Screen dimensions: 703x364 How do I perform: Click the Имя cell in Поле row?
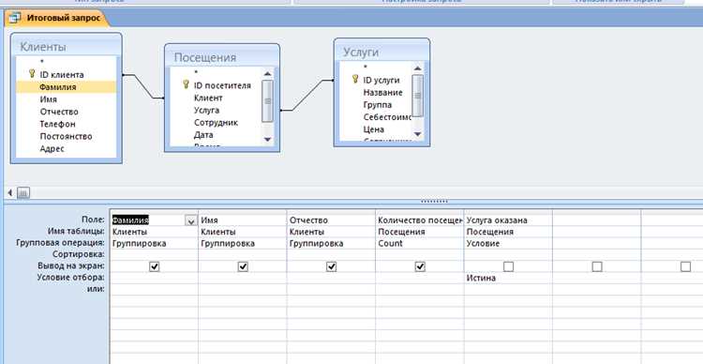tap(243, 220)
